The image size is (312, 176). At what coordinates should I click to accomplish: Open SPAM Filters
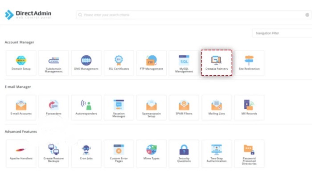click(x=184, y=107)
